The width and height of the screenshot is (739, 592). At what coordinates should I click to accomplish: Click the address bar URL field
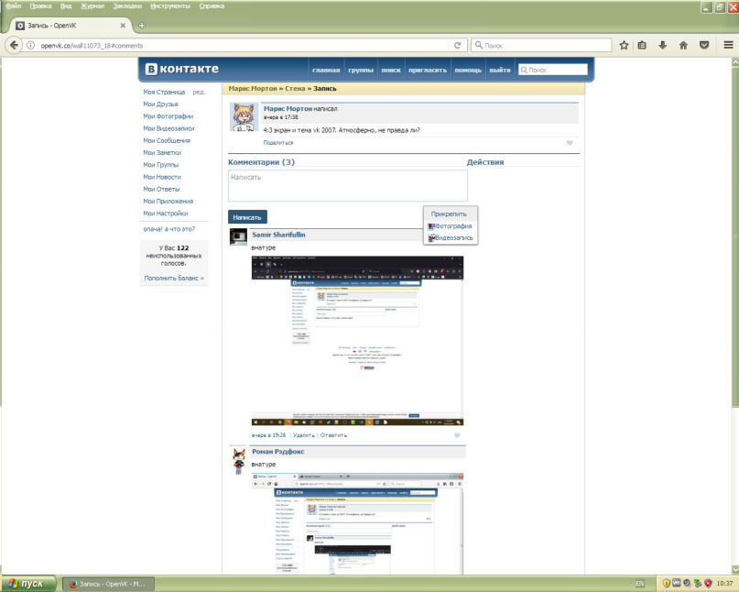[243, 45]
